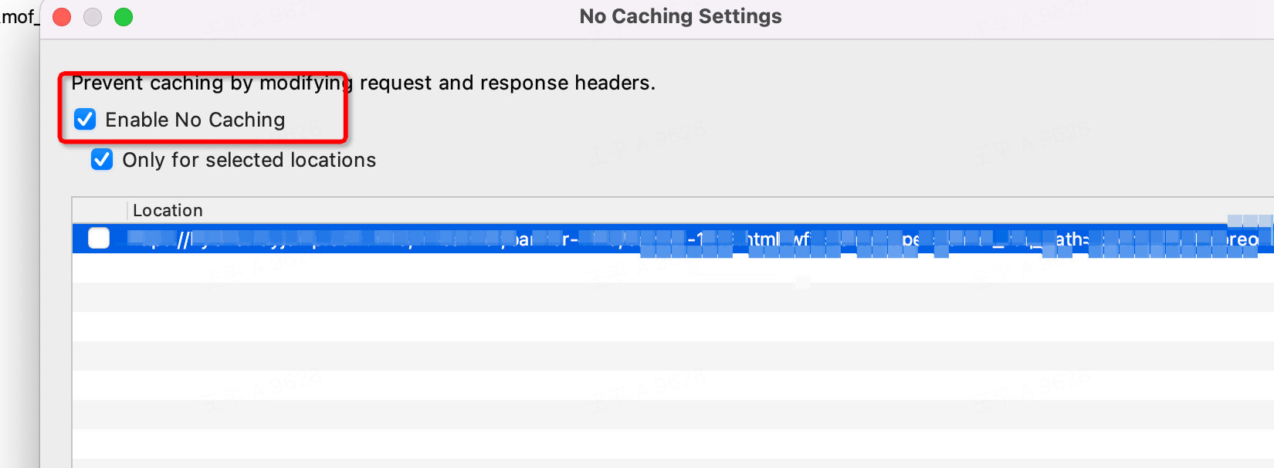This screenshot has height=468, width=1274.
Task: Click the Enable No Caching label text
Action: 195,120
